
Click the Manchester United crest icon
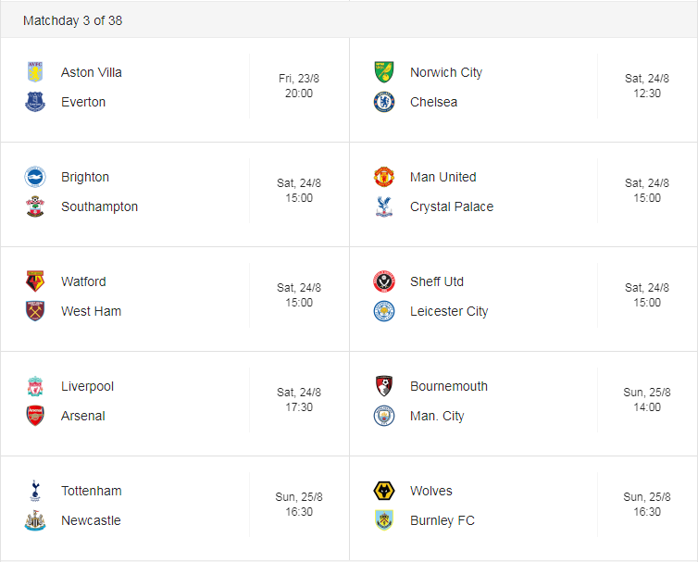tap(384, 177)
